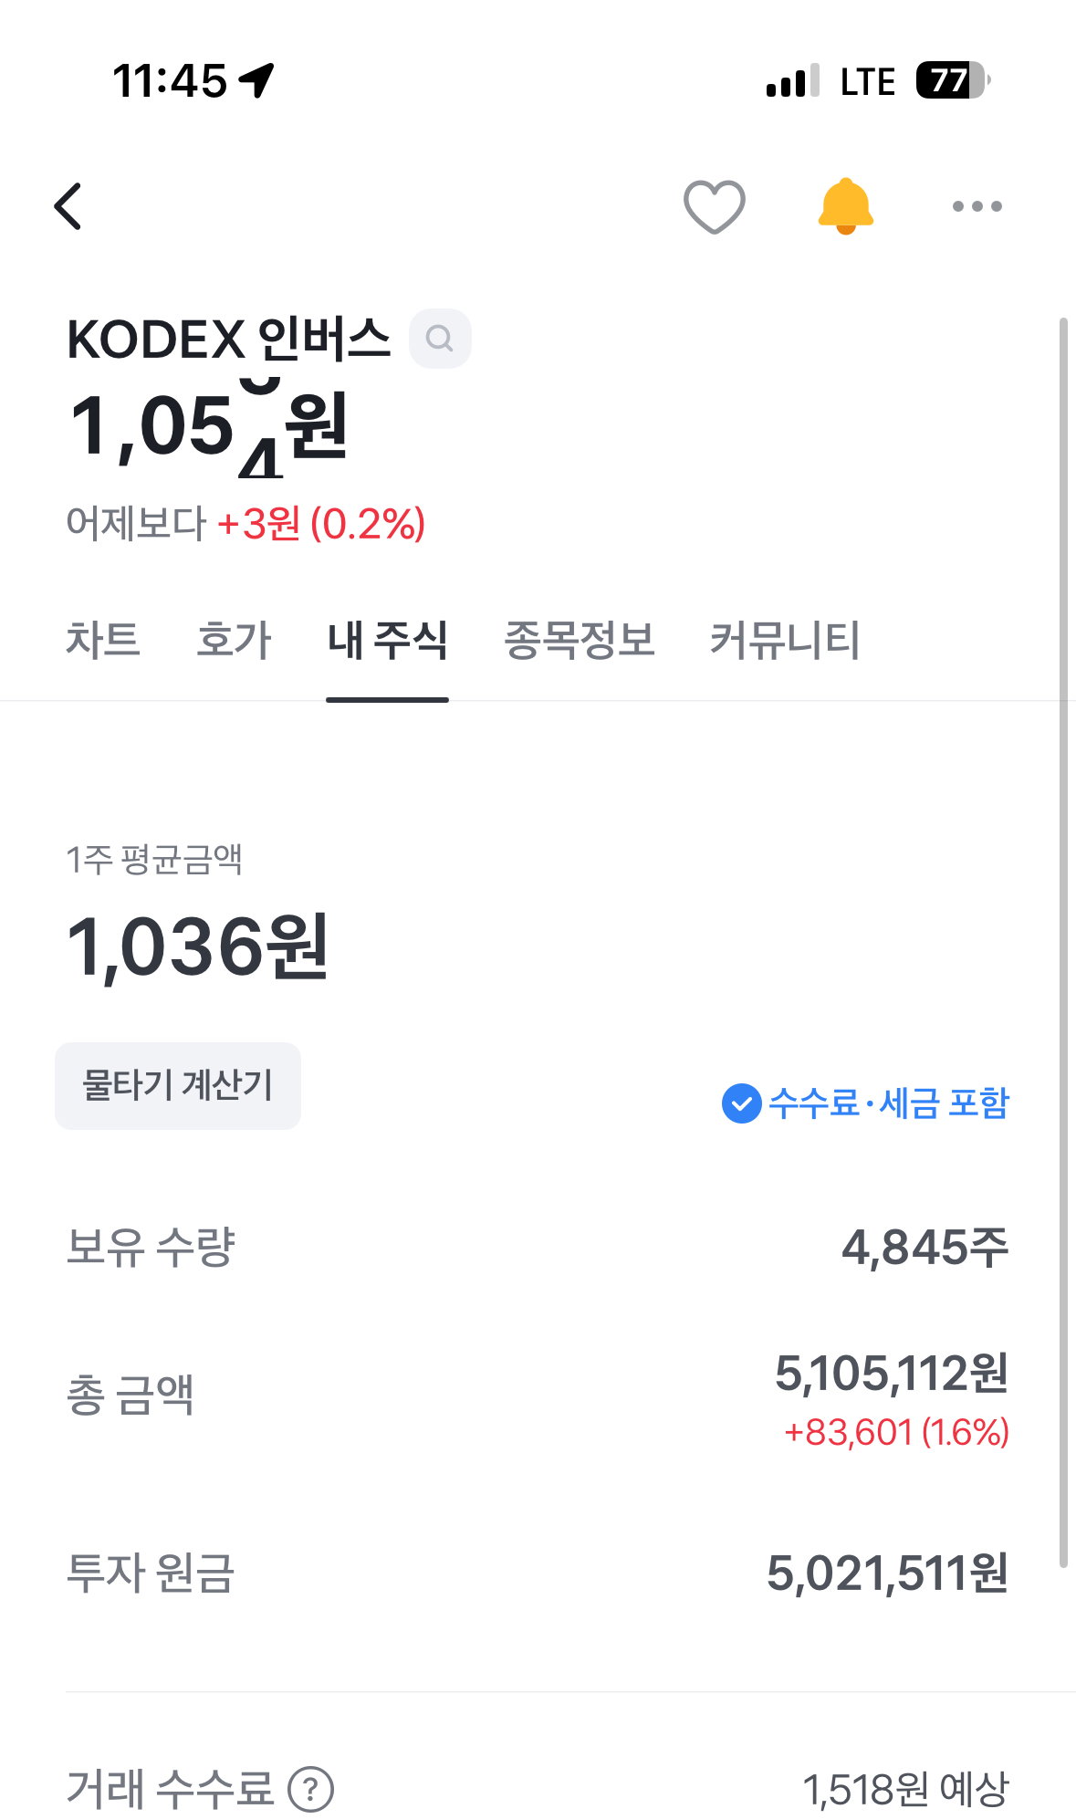
Task: Switch to the 차트 tab
Action: pyautogui.click(x=102, y=640)
